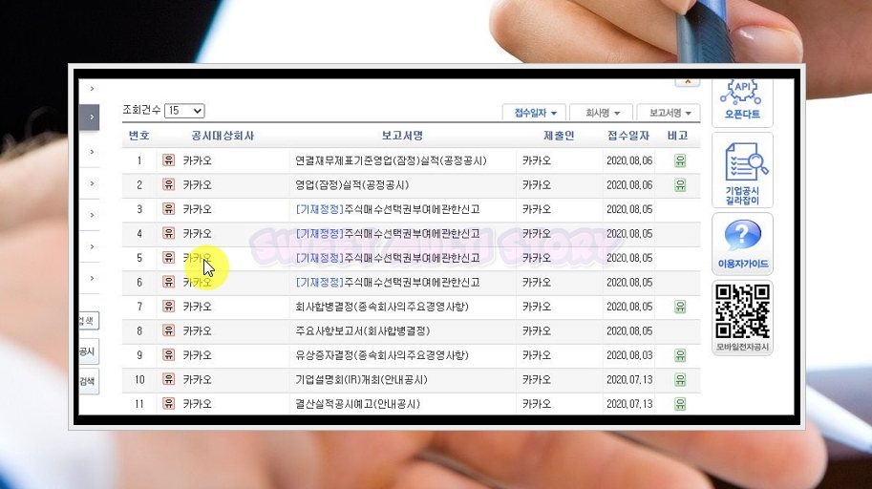Open row 5 [기재정정]주식매수선택권부여에관한신고 report
This screenshot has height=489, width=872.
coord(388,258)
